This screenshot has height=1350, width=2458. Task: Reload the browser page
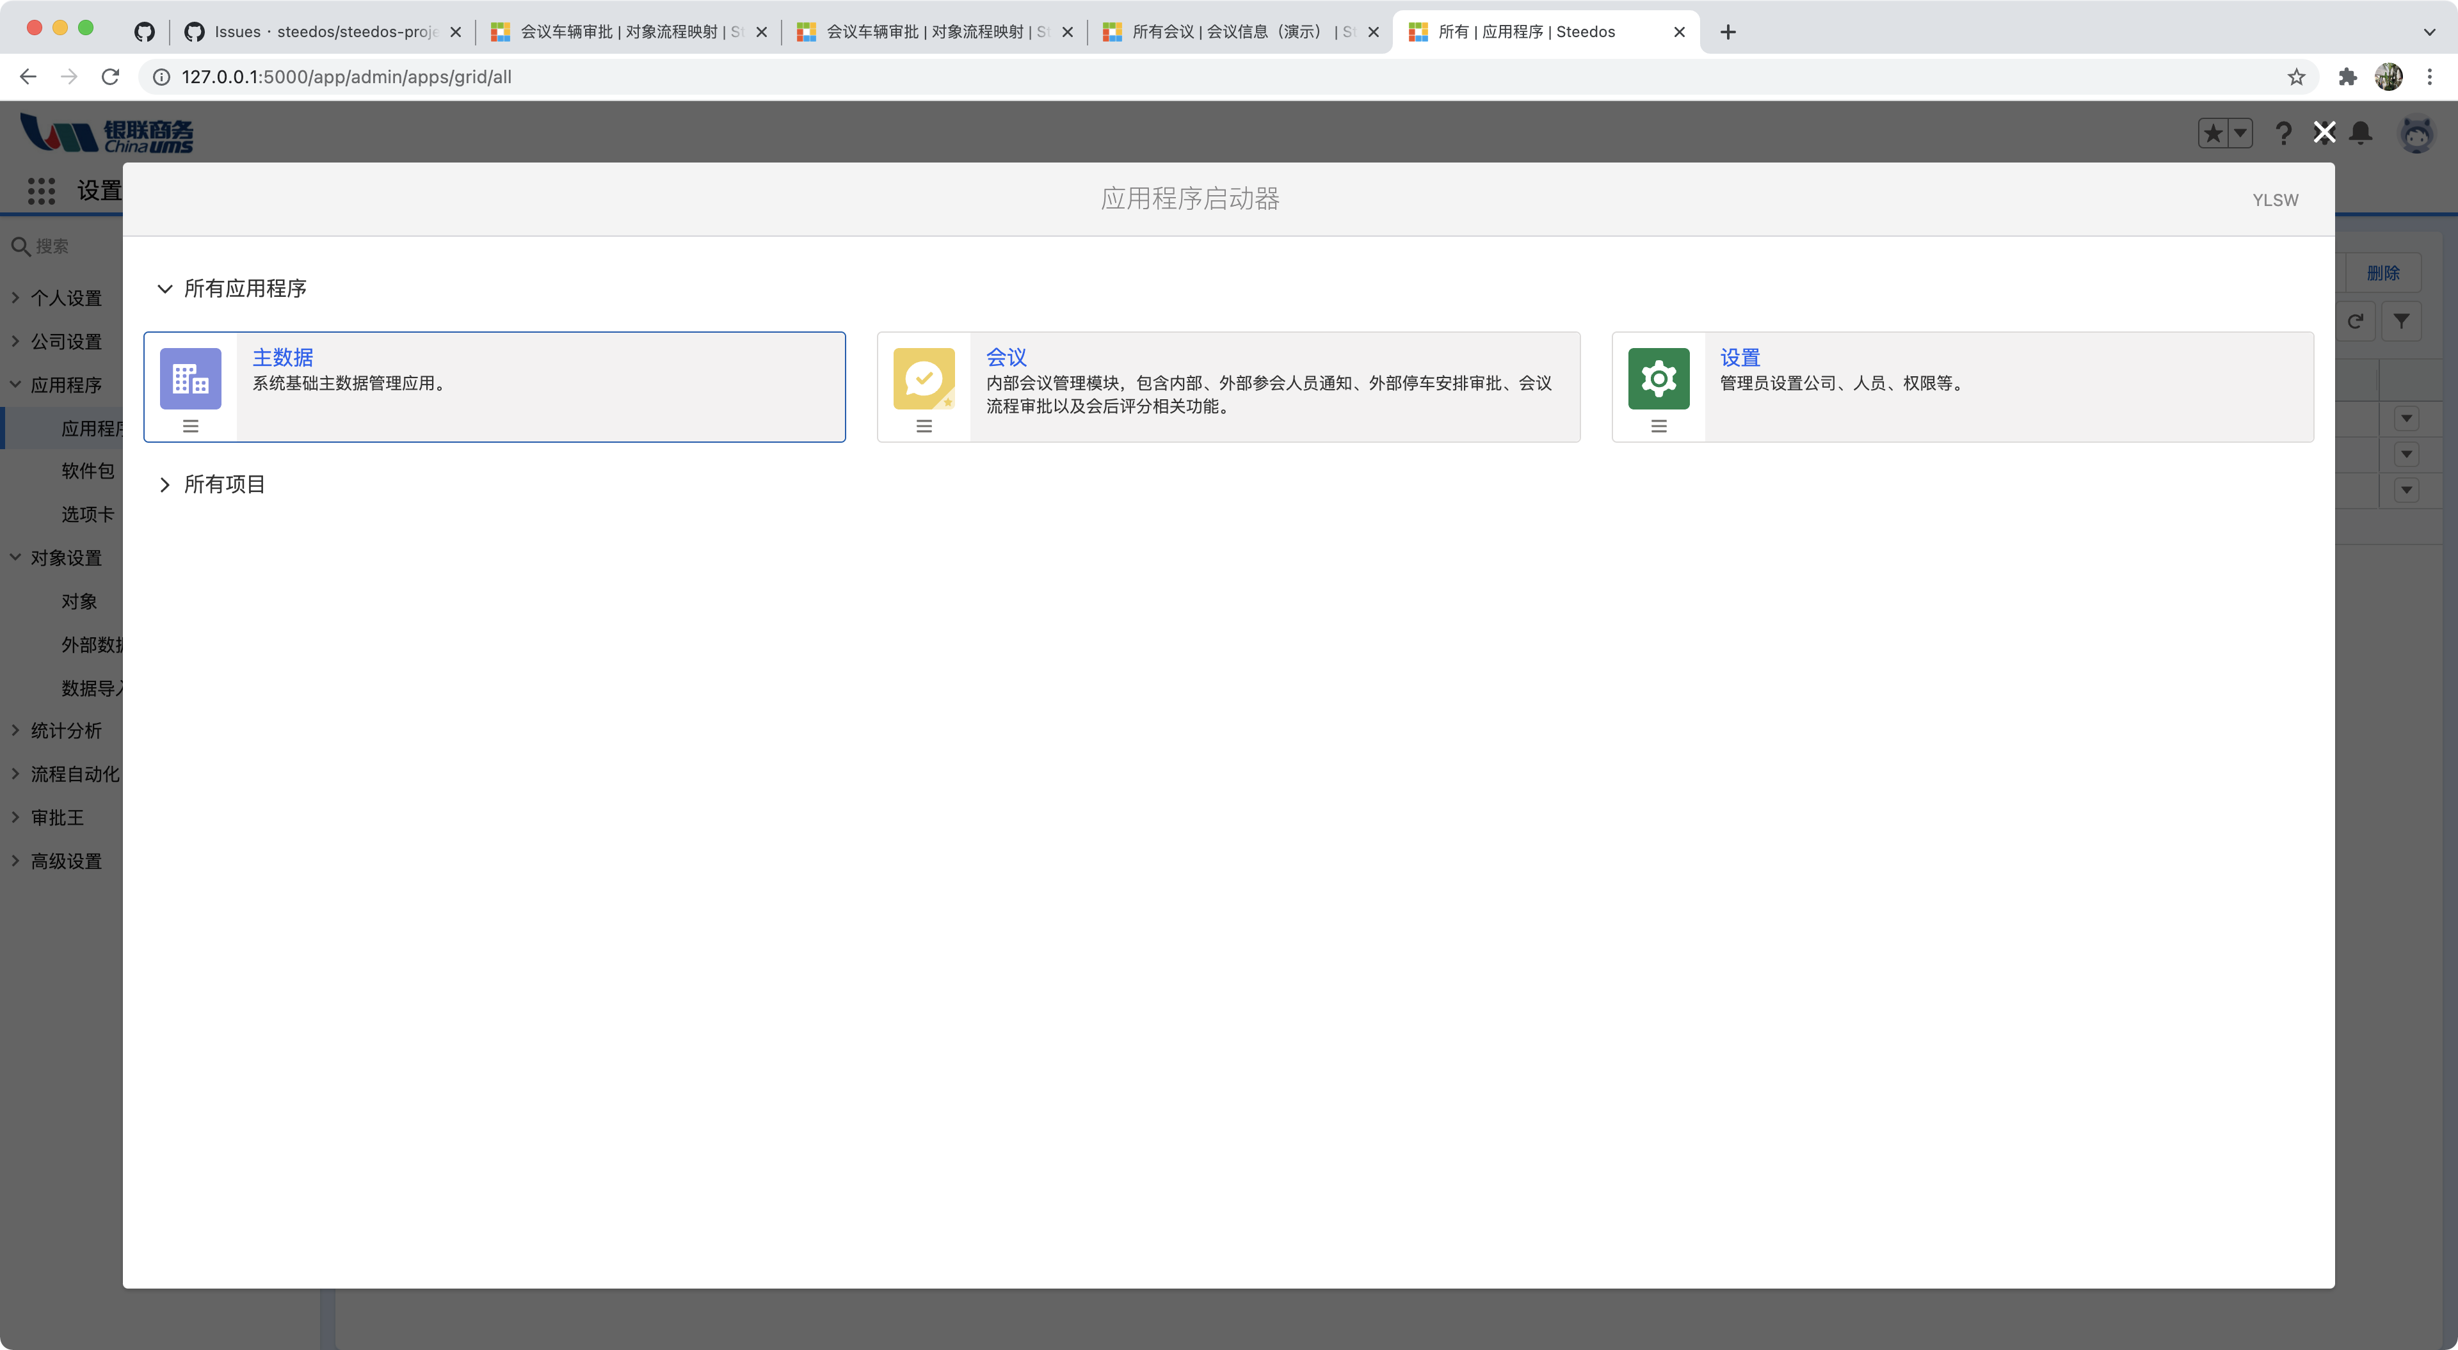[x=111, y=76]
